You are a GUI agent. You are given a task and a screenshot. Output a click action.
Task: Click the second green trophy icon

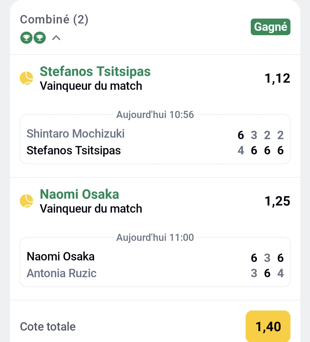(40, 38)
